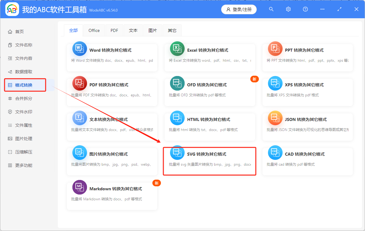Viewport: 365px width, 231px height.
Task: Click the 登录/注册 button
Action: pyautogui.click(x=238, y=9)
